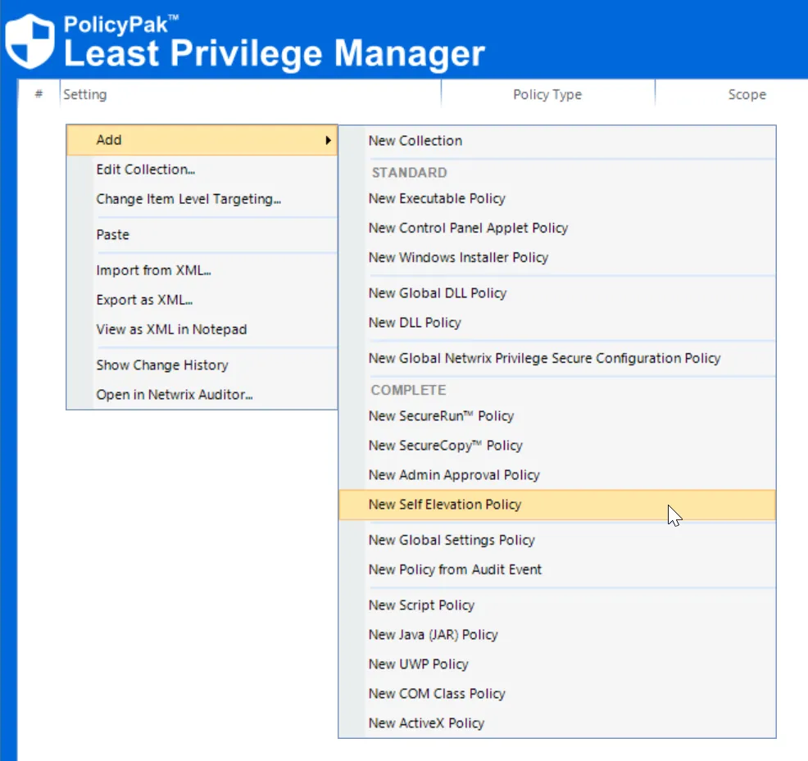
Task: Click the PolicyPak shield logo
Action: pyautogui.click(x=30, y=40)
